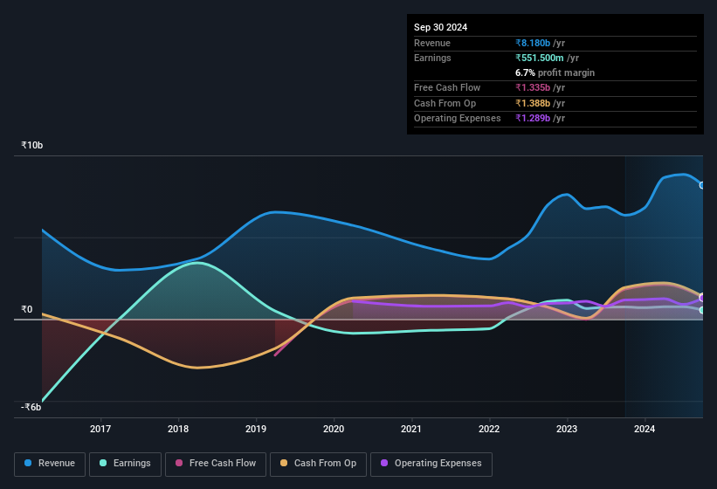Toggle the Operating Expenses legend button
This screenshot has width=717, height=489.
coord(431,464)
